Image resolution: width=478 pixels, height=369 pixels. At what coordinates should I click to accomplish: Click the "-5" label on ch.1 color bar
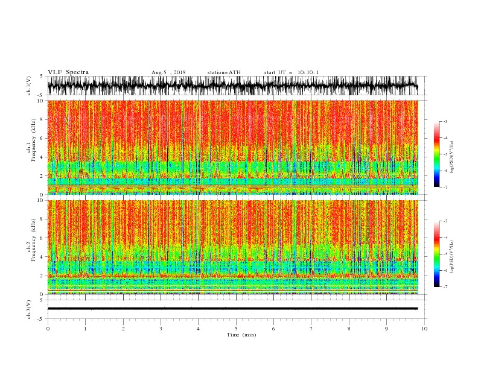[x=445, y=154]
